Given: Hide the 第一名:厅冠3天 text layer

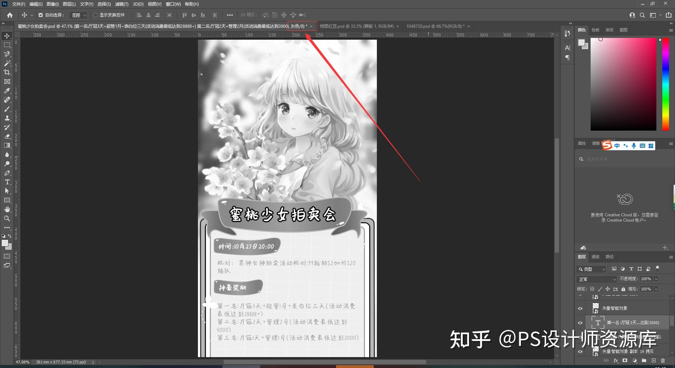Looking at the screenshot, I should (x=580, y=323).
